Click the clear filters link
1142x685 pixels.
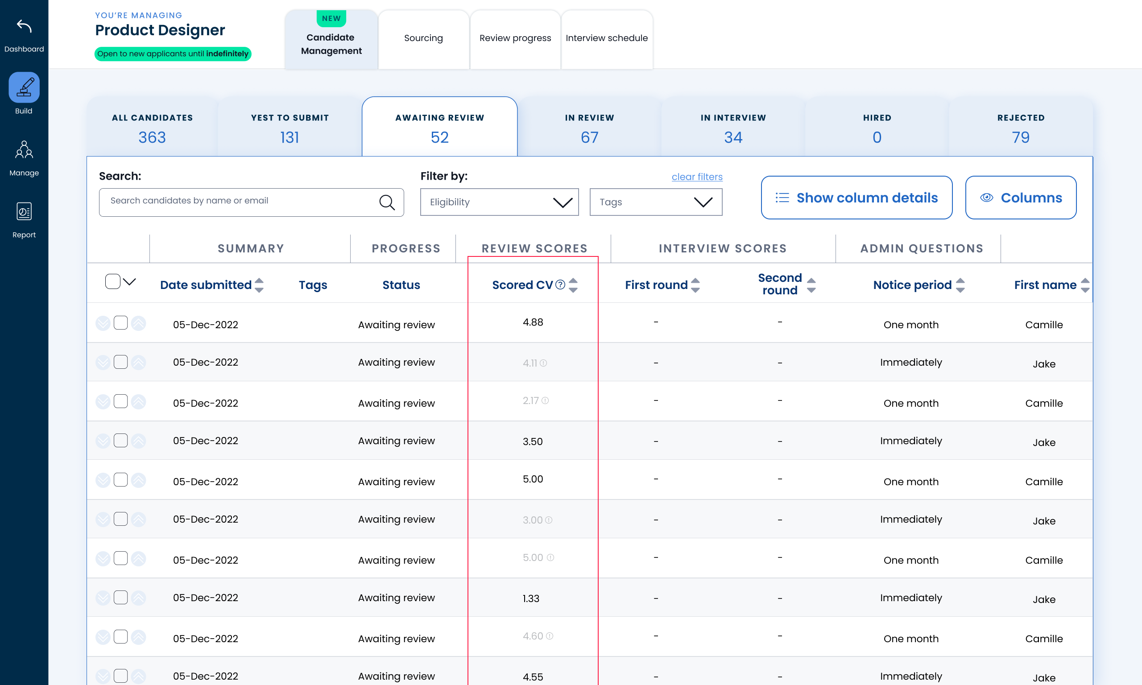click(696, 177)
